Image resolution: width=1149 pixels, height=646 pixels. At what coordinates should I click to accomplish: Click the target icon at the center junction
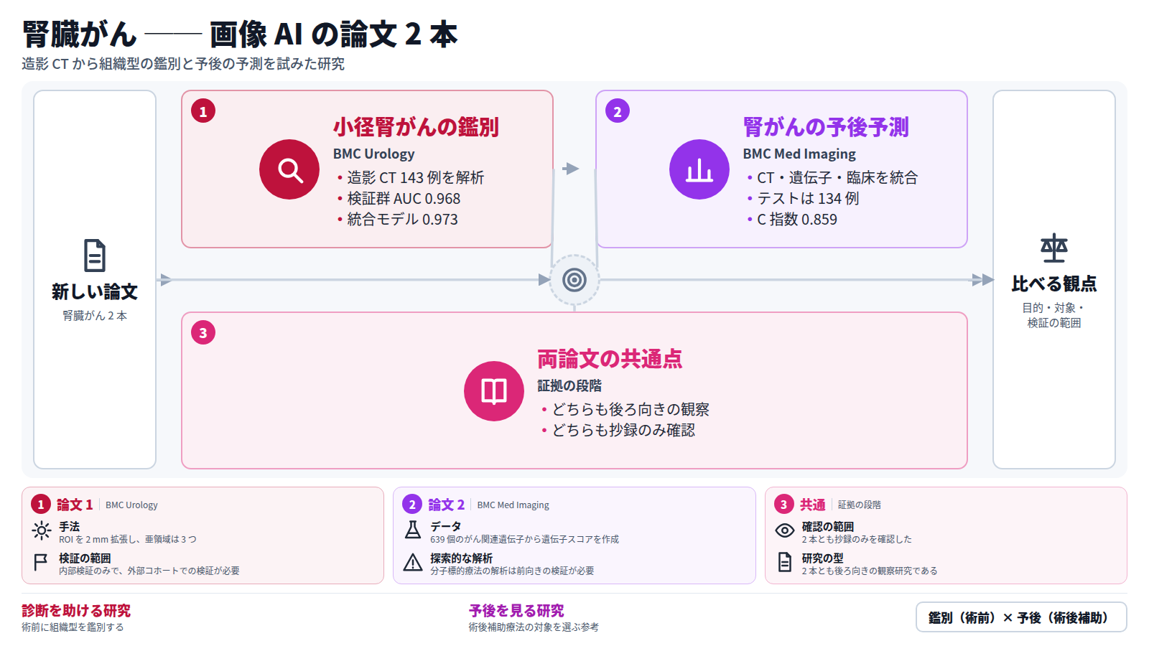[574, 280]
